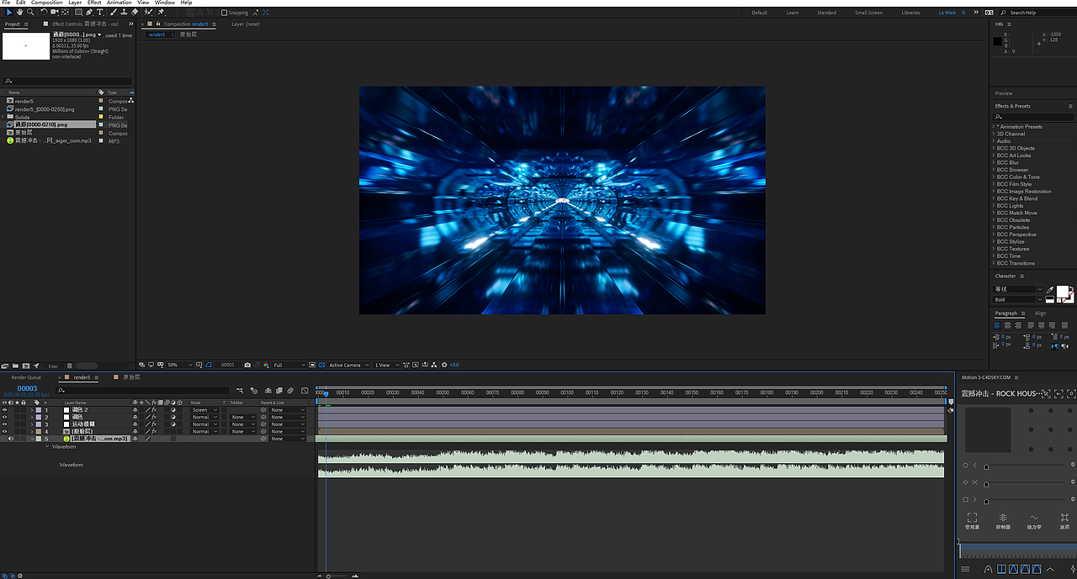The height and width of the screenshot is (579, 1077).
Task: Select the Pen tool
Action: click(x=89, y=13)
